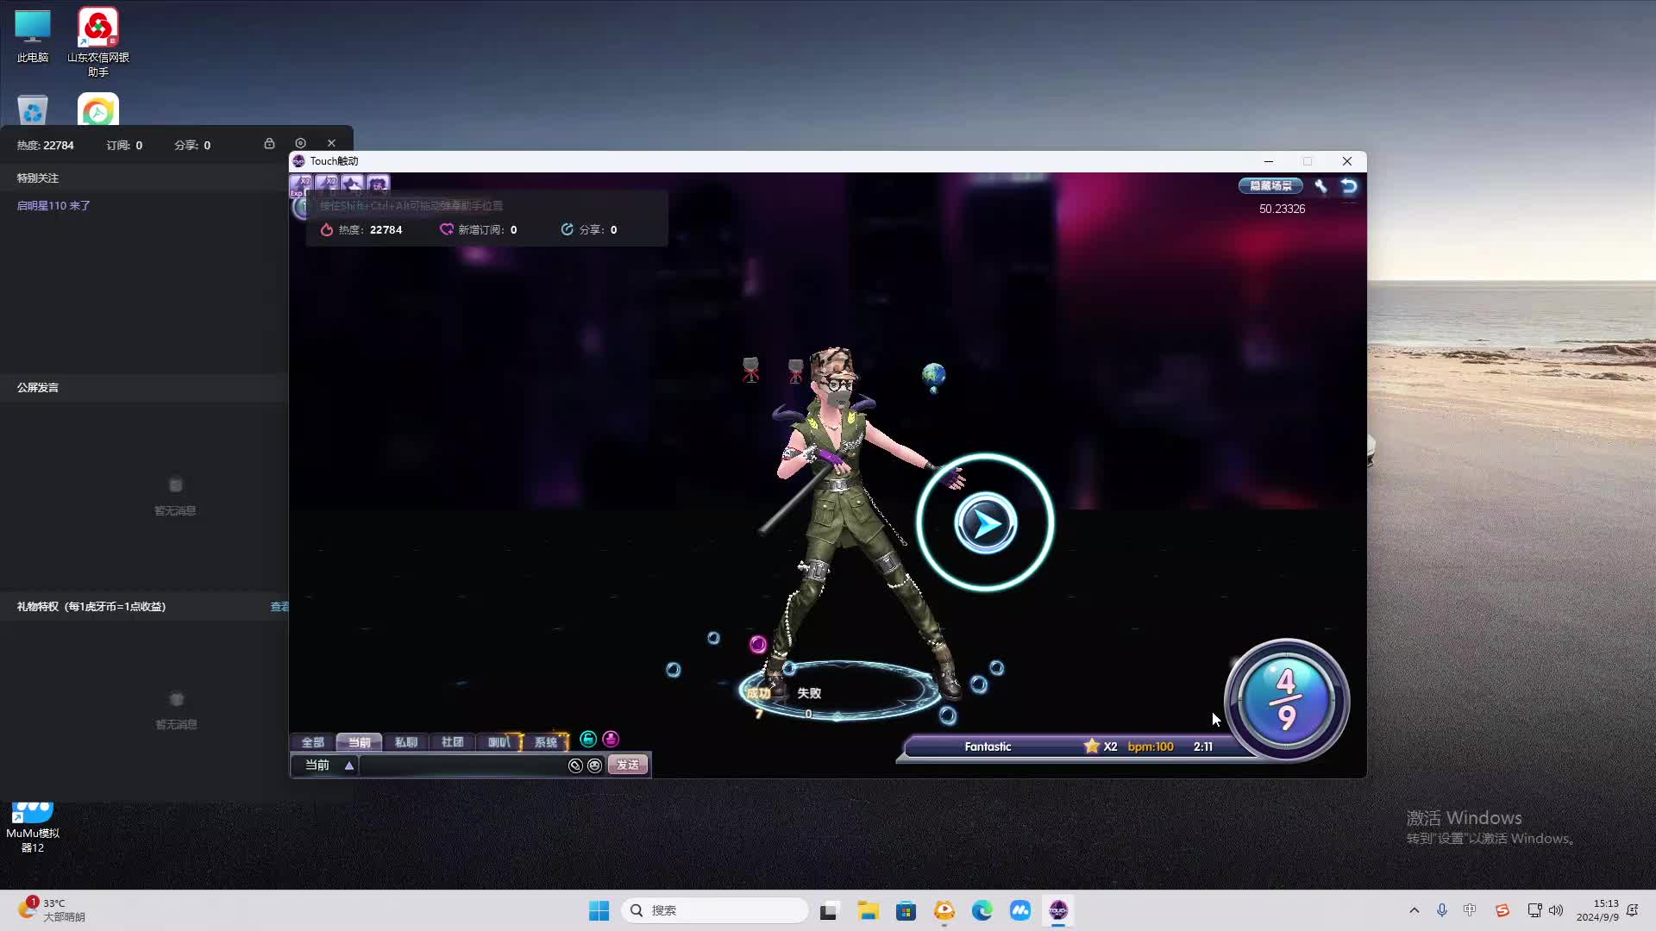Open streamer panel settings gear icon
The width and height of the screenshot is (1656, 931).
pyautogui.click(x=300, y=143)
